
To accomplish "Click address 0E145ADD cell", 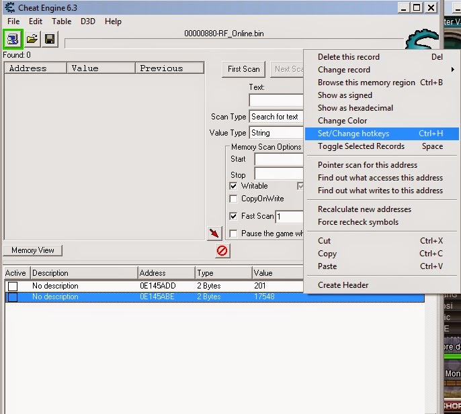I will click(157, 286).
